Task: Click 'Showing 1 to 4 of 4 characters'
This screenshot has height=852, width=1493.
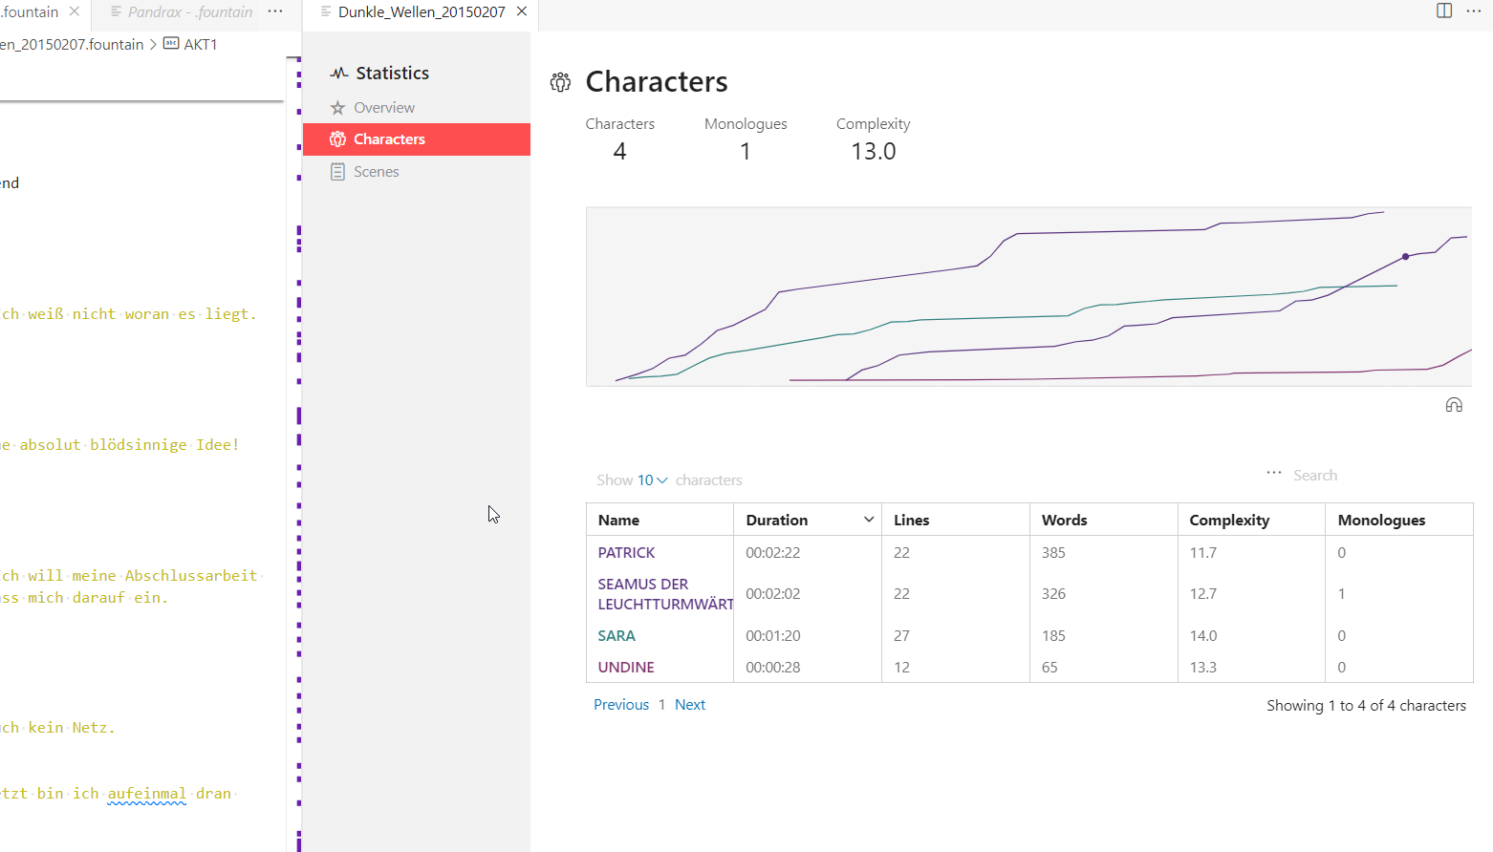Action: point(1366,706)
